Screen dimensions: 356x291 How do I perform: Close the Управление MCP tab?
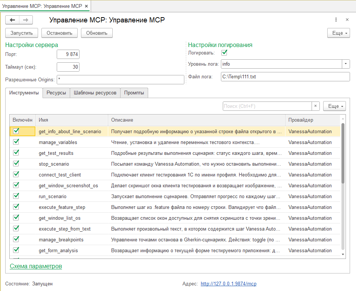pyautogui.click(x=87, y=6)
